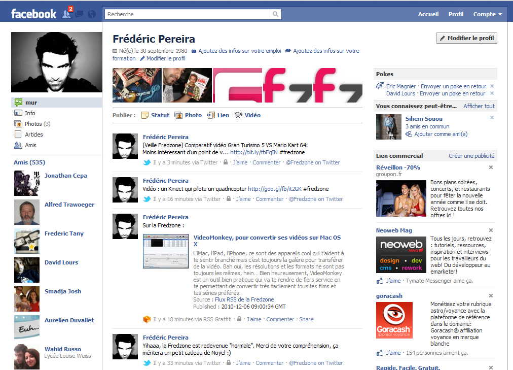Open Smadja Josh's friend profile
This screenshot has height=370, width=513.
(x=62, y=291)
